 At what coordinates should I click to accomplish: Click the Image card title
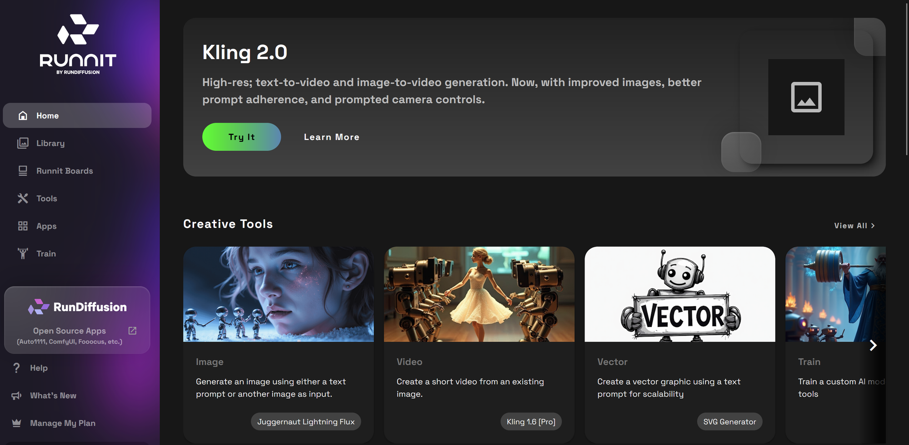pyautogui.click(x=210, y=362)
